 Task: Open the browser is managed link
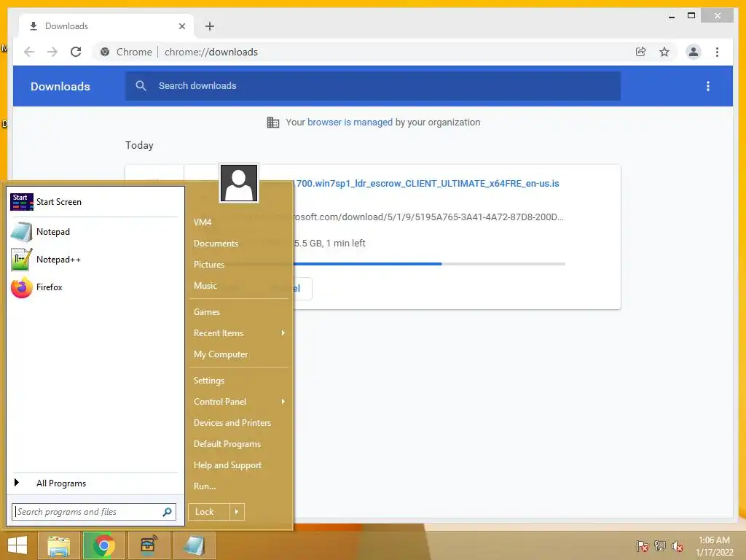pyautogui.click(x=350, y=122)
